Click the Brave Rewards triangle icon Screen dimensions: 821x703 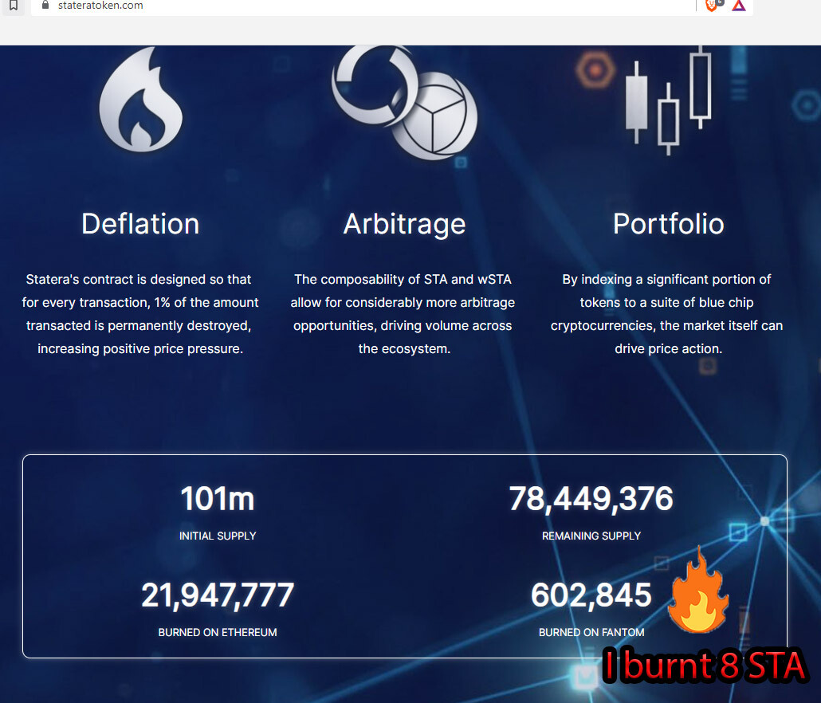pyautogui.click(x=739, y=6)
